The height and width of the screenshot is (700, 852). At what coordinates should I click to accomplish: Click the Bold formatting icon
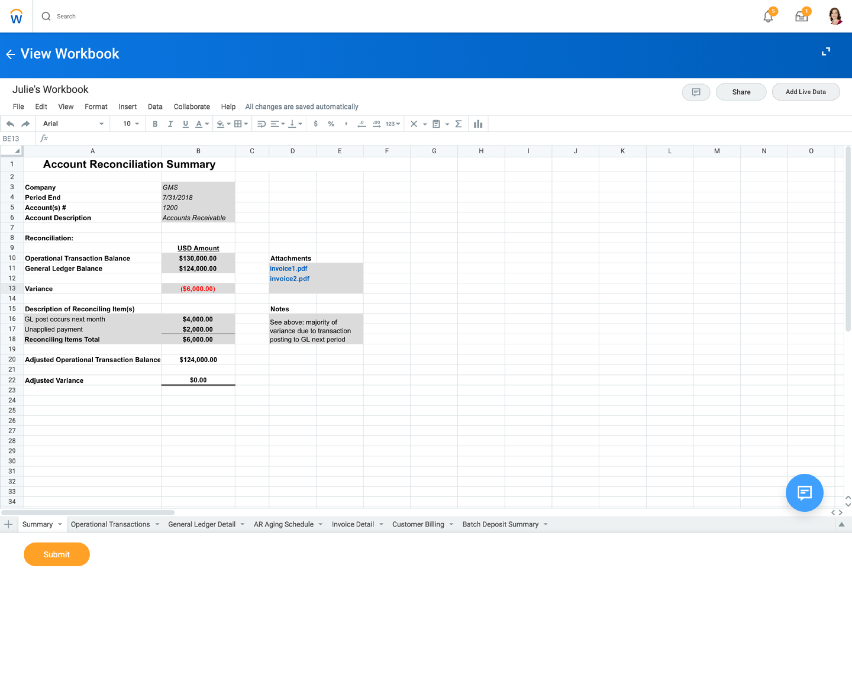pyautogui.click(x=154, y=124)
